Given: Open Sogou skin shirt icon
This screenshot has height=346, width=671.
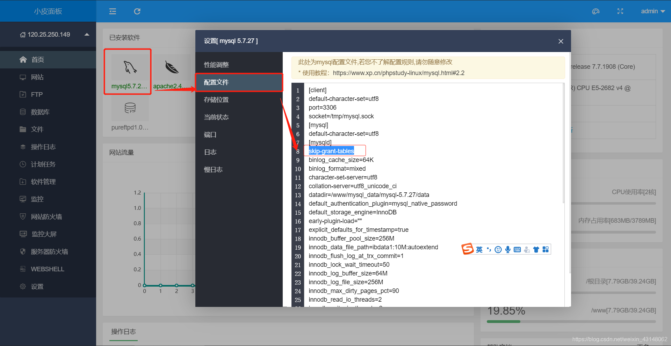Looking at the screenshot, I should pyautogui.click(x=536, y=250).
